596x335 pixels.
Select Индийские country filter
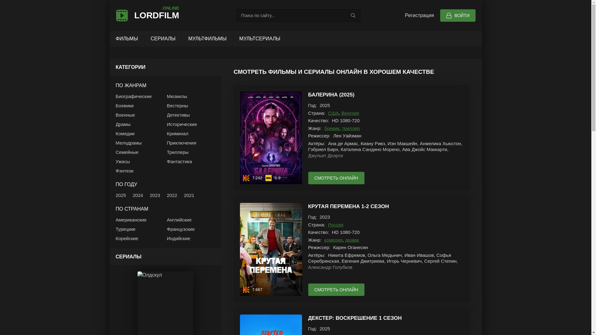(x=178, y=239)
